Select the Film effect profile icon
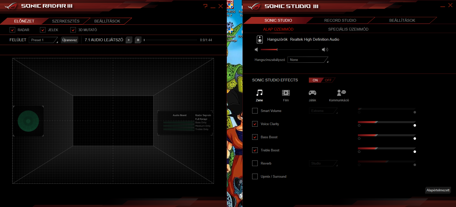The width and height of the screenshot is (456, 207). (286, 93)
